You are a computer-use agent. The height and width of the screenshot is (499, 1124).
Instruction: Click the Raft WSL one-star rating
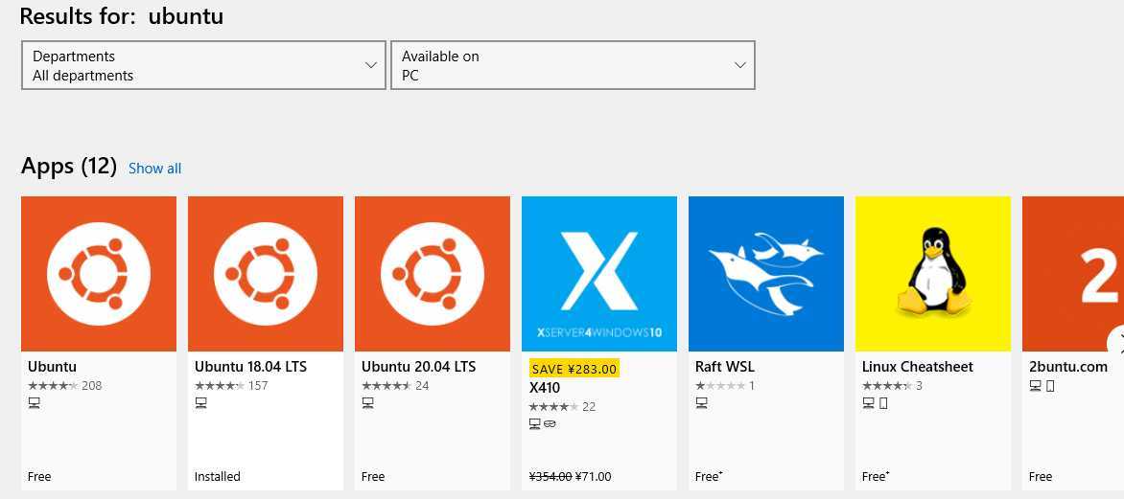[725, 386]
